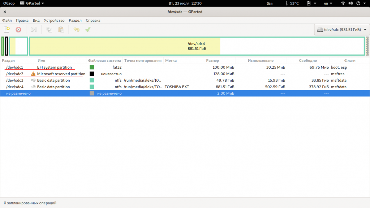The height and width of the screenshot is (208, 370).
Task: Click the Apply all operations checkmark icon
Action: (88, 30)
